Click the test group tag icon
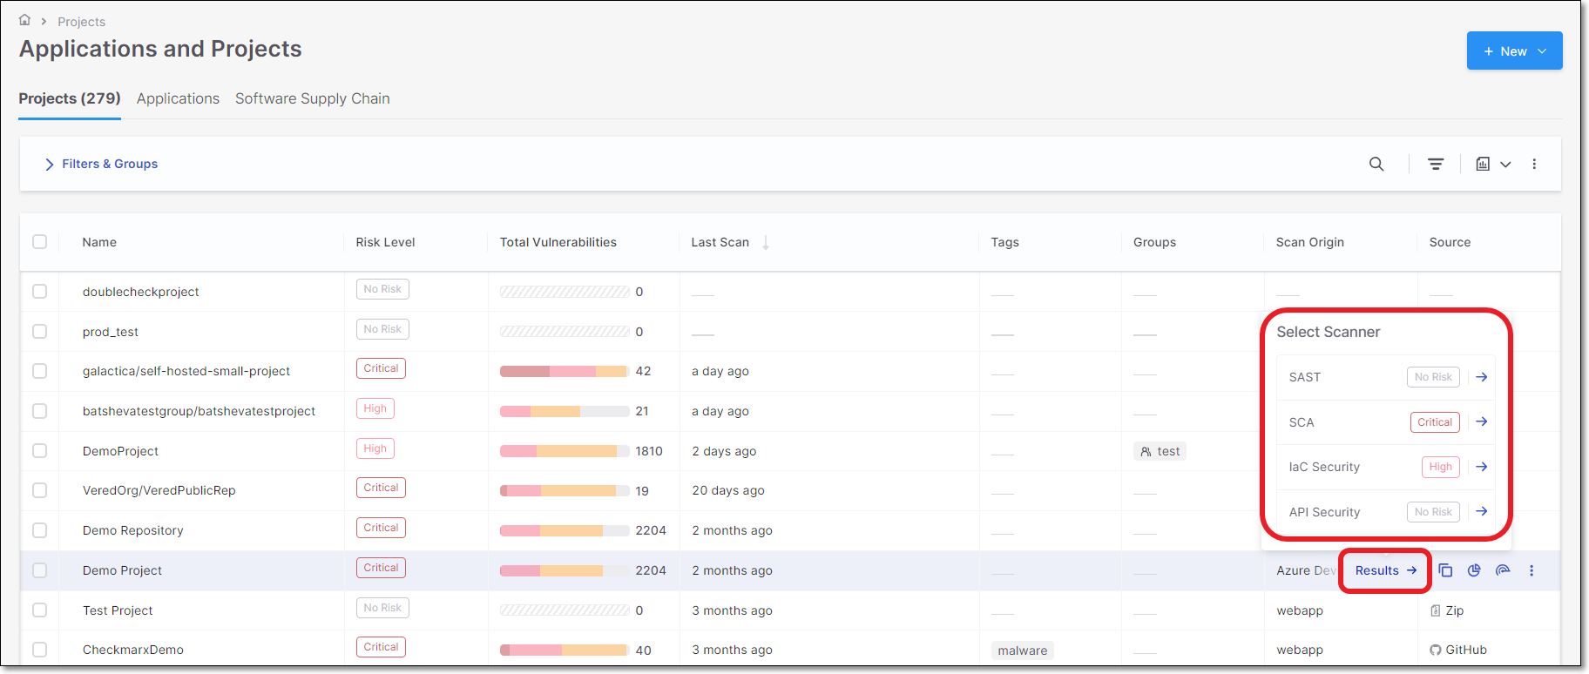 1146,451
